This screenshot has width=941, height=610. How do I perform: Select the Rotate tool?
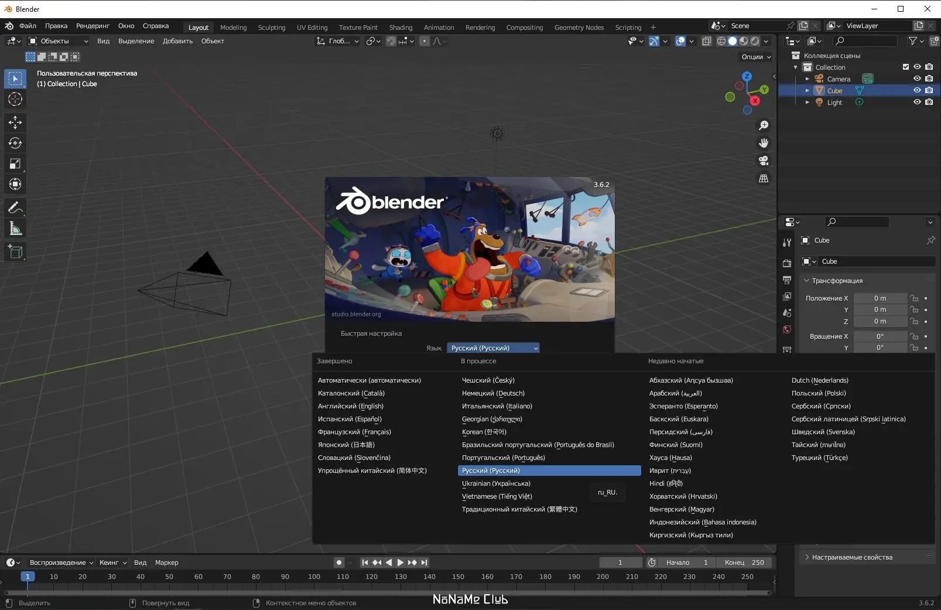15,143
